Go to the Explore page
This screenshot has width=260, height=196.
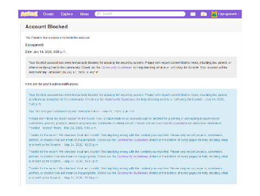pos(67,14)
